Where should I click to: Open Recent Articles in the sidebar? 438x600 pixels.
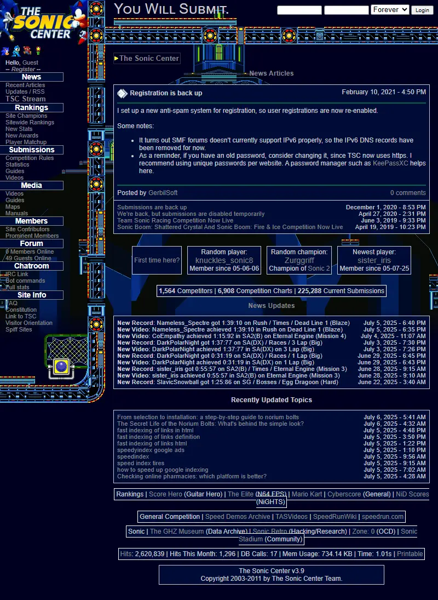tap(25, 85)
